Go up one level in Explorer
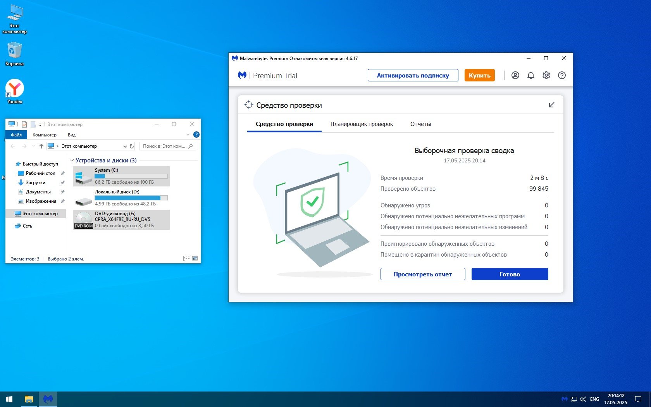 pyautogui.click(x=41, y=146)
